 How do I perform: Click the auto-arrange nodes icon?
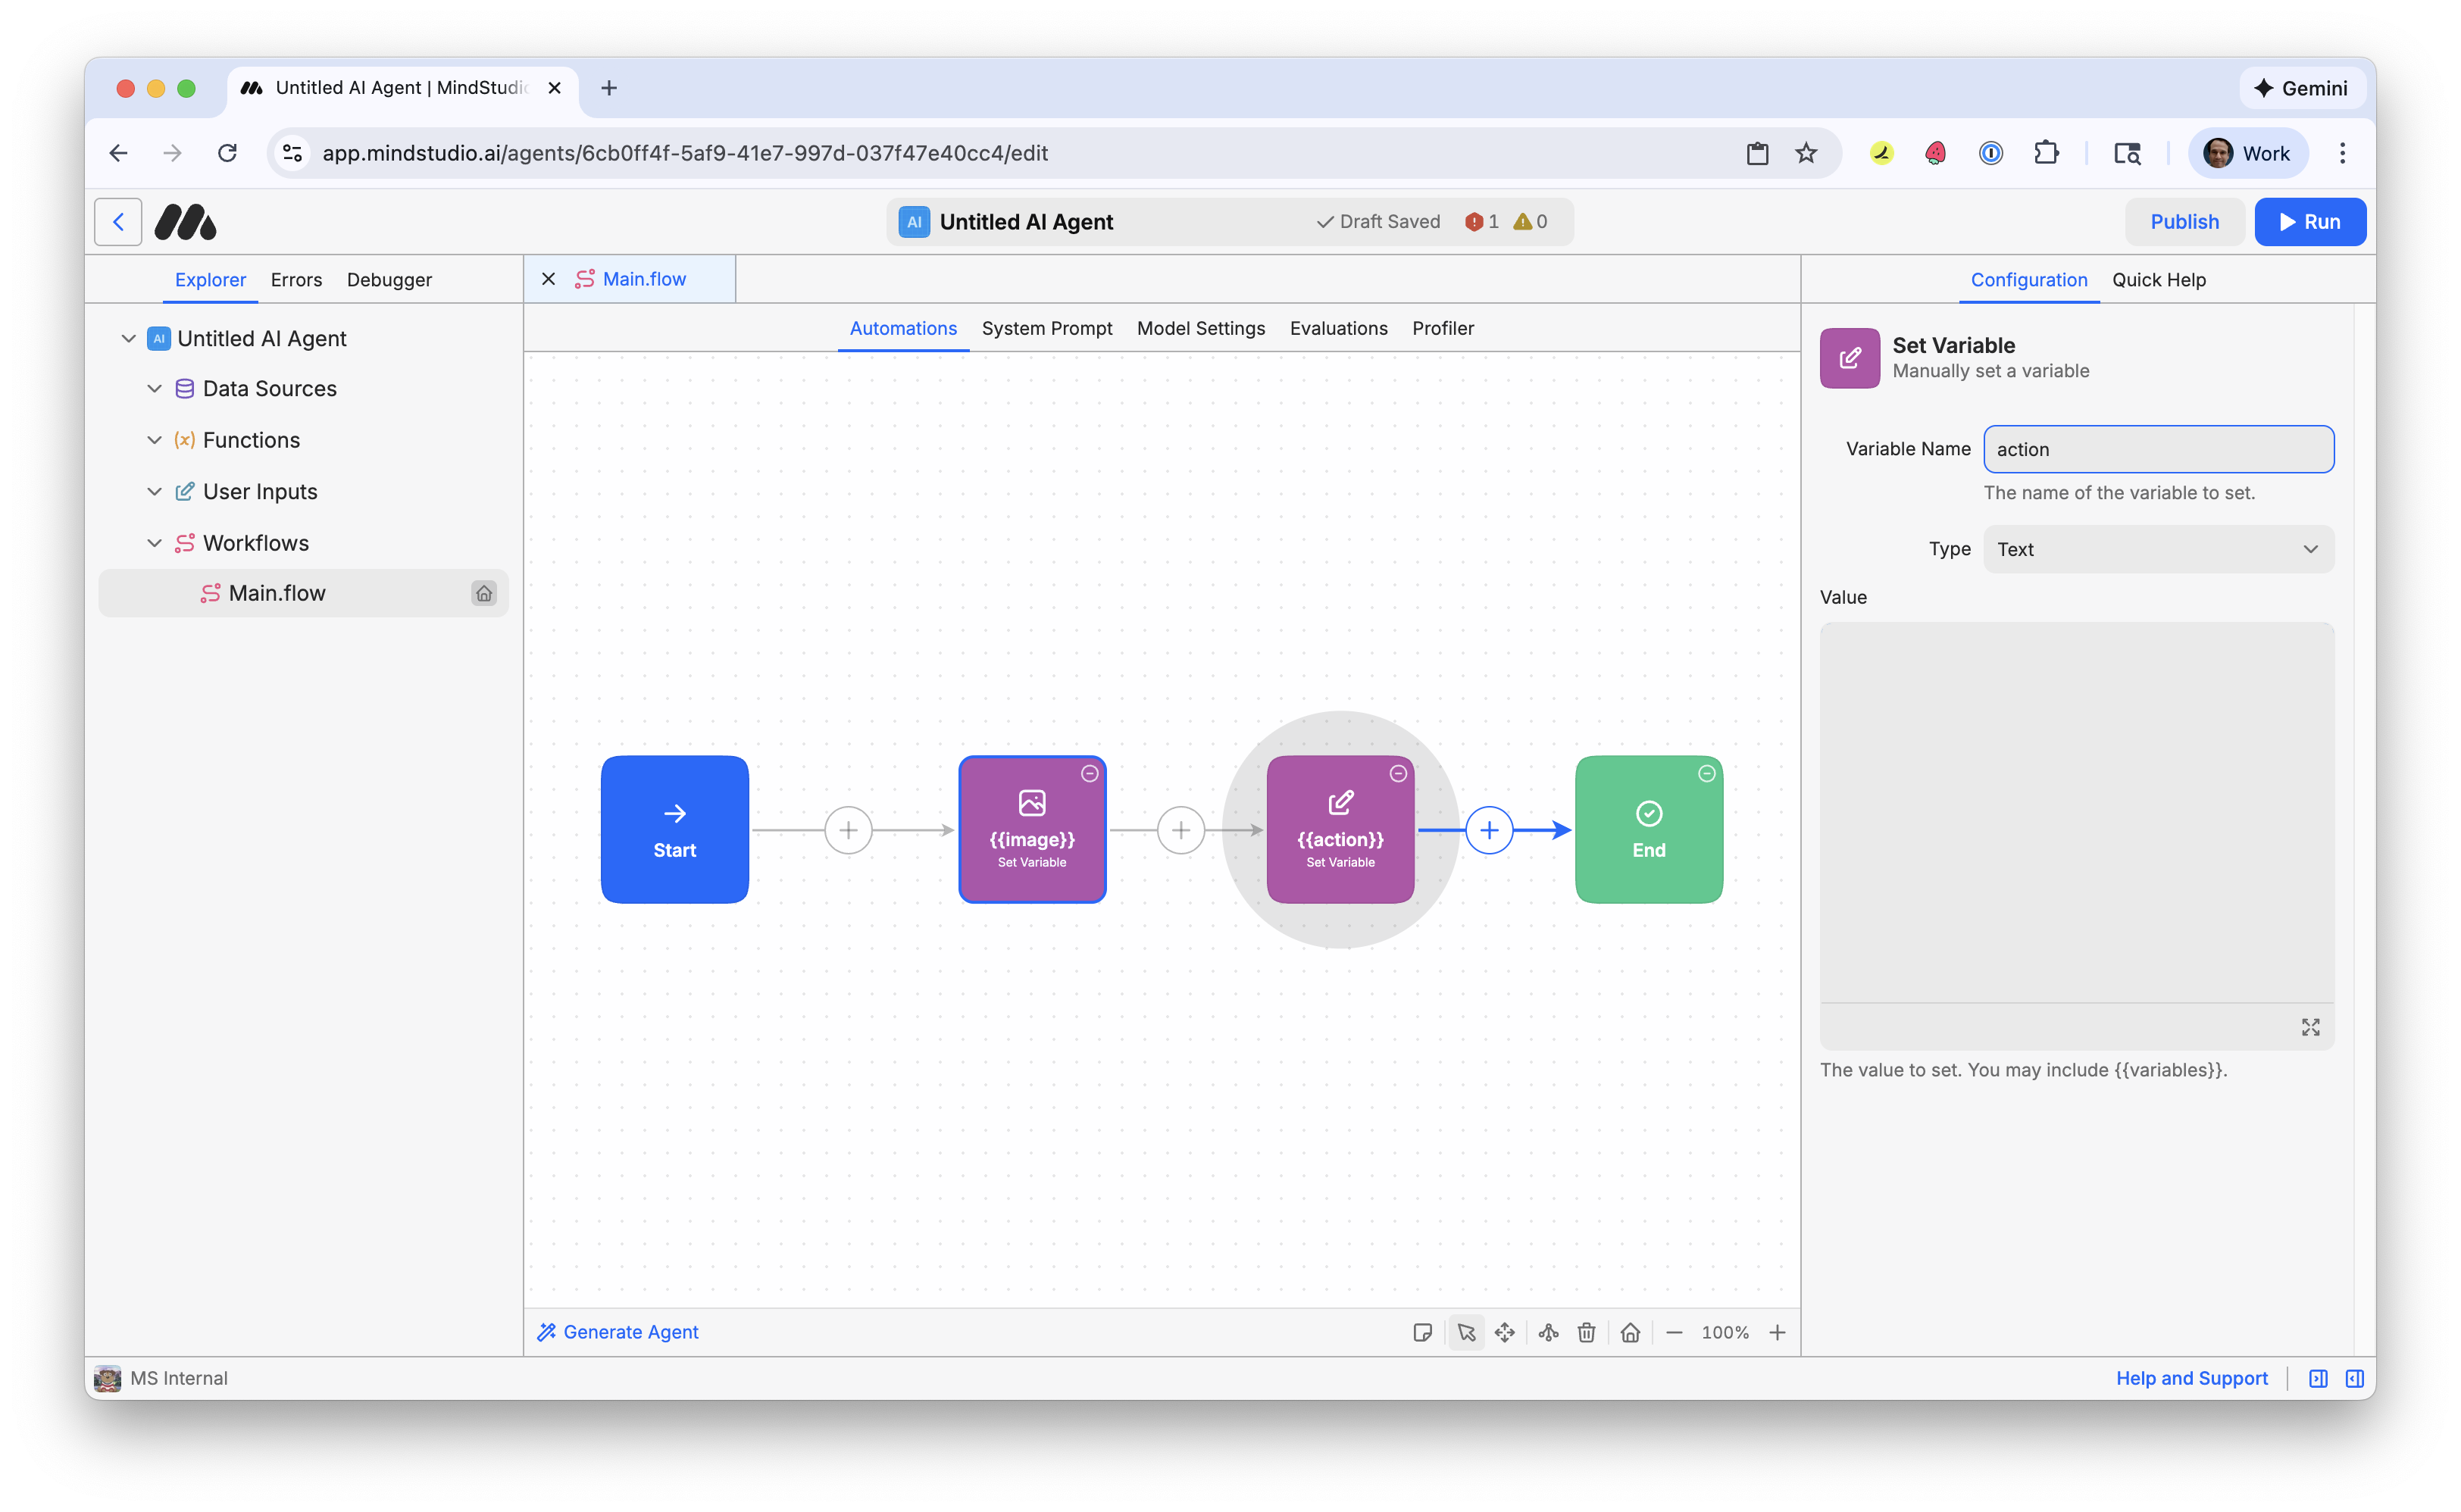[1548, 1332]
